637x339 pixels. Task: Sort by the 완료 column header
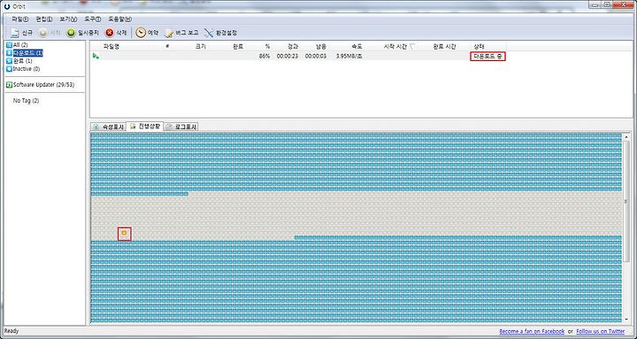point(238,47)
